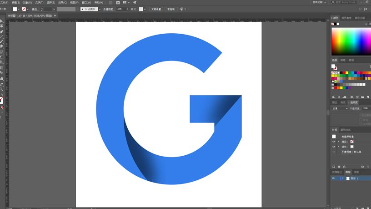The height and width of the screenshot is (209, 371).
Task: Open stroke weight dropdown
Action: click(54, 9)
